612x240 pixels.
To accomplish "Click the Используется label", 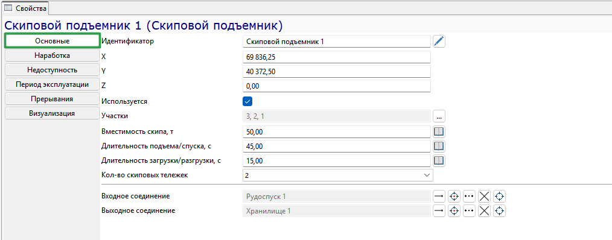I will (124, 101).
